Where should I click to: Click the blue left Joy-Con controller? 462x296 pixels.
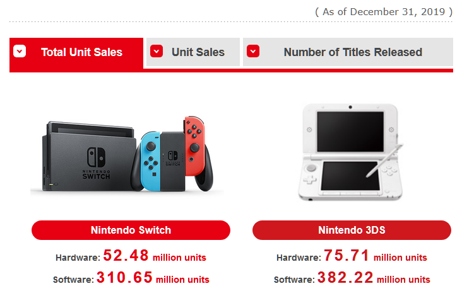150,161
